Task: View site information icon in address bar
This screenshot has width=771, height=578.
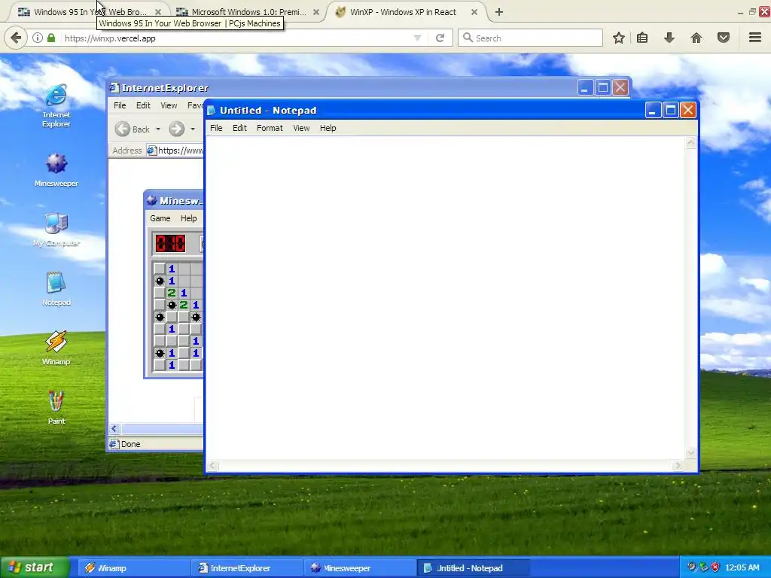Action: pos(38,38)
